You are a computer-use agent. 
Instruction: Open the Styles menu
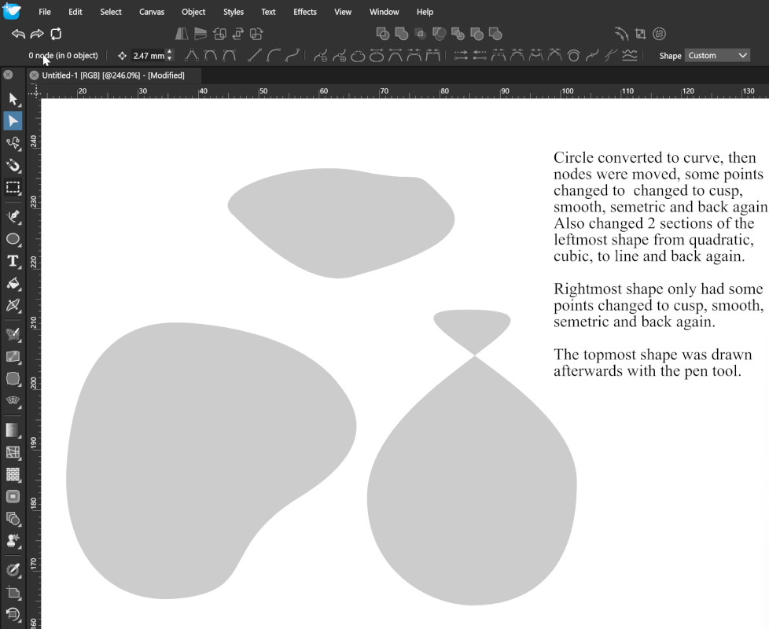(x=233, y=12)
